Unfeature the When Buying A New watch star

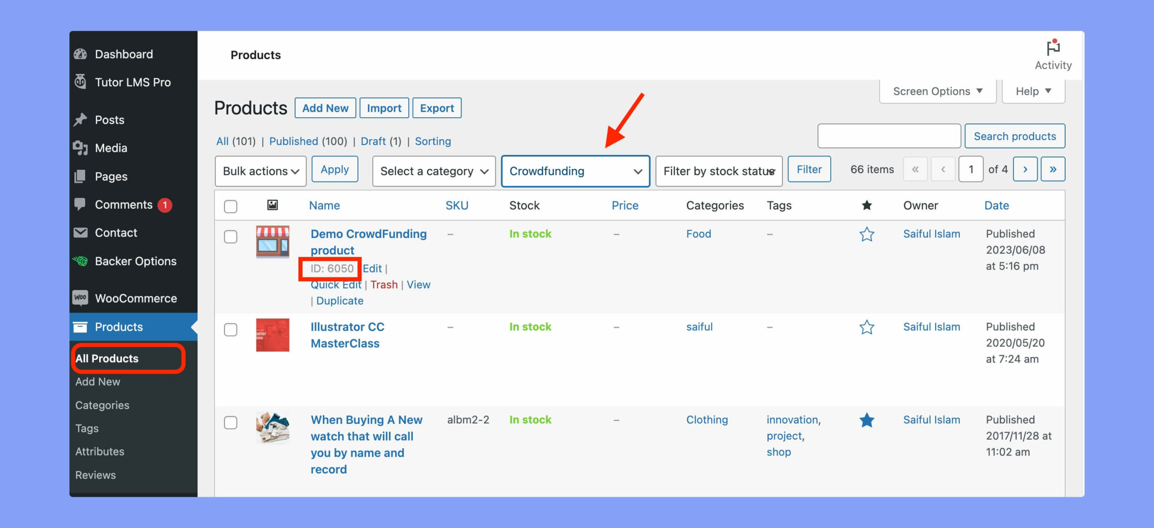click(x=866, y=420)
